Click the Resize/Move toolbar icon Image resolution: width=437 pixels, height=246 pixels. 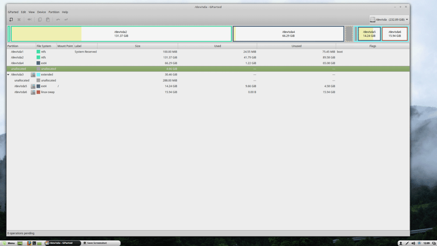pos(29,20)
